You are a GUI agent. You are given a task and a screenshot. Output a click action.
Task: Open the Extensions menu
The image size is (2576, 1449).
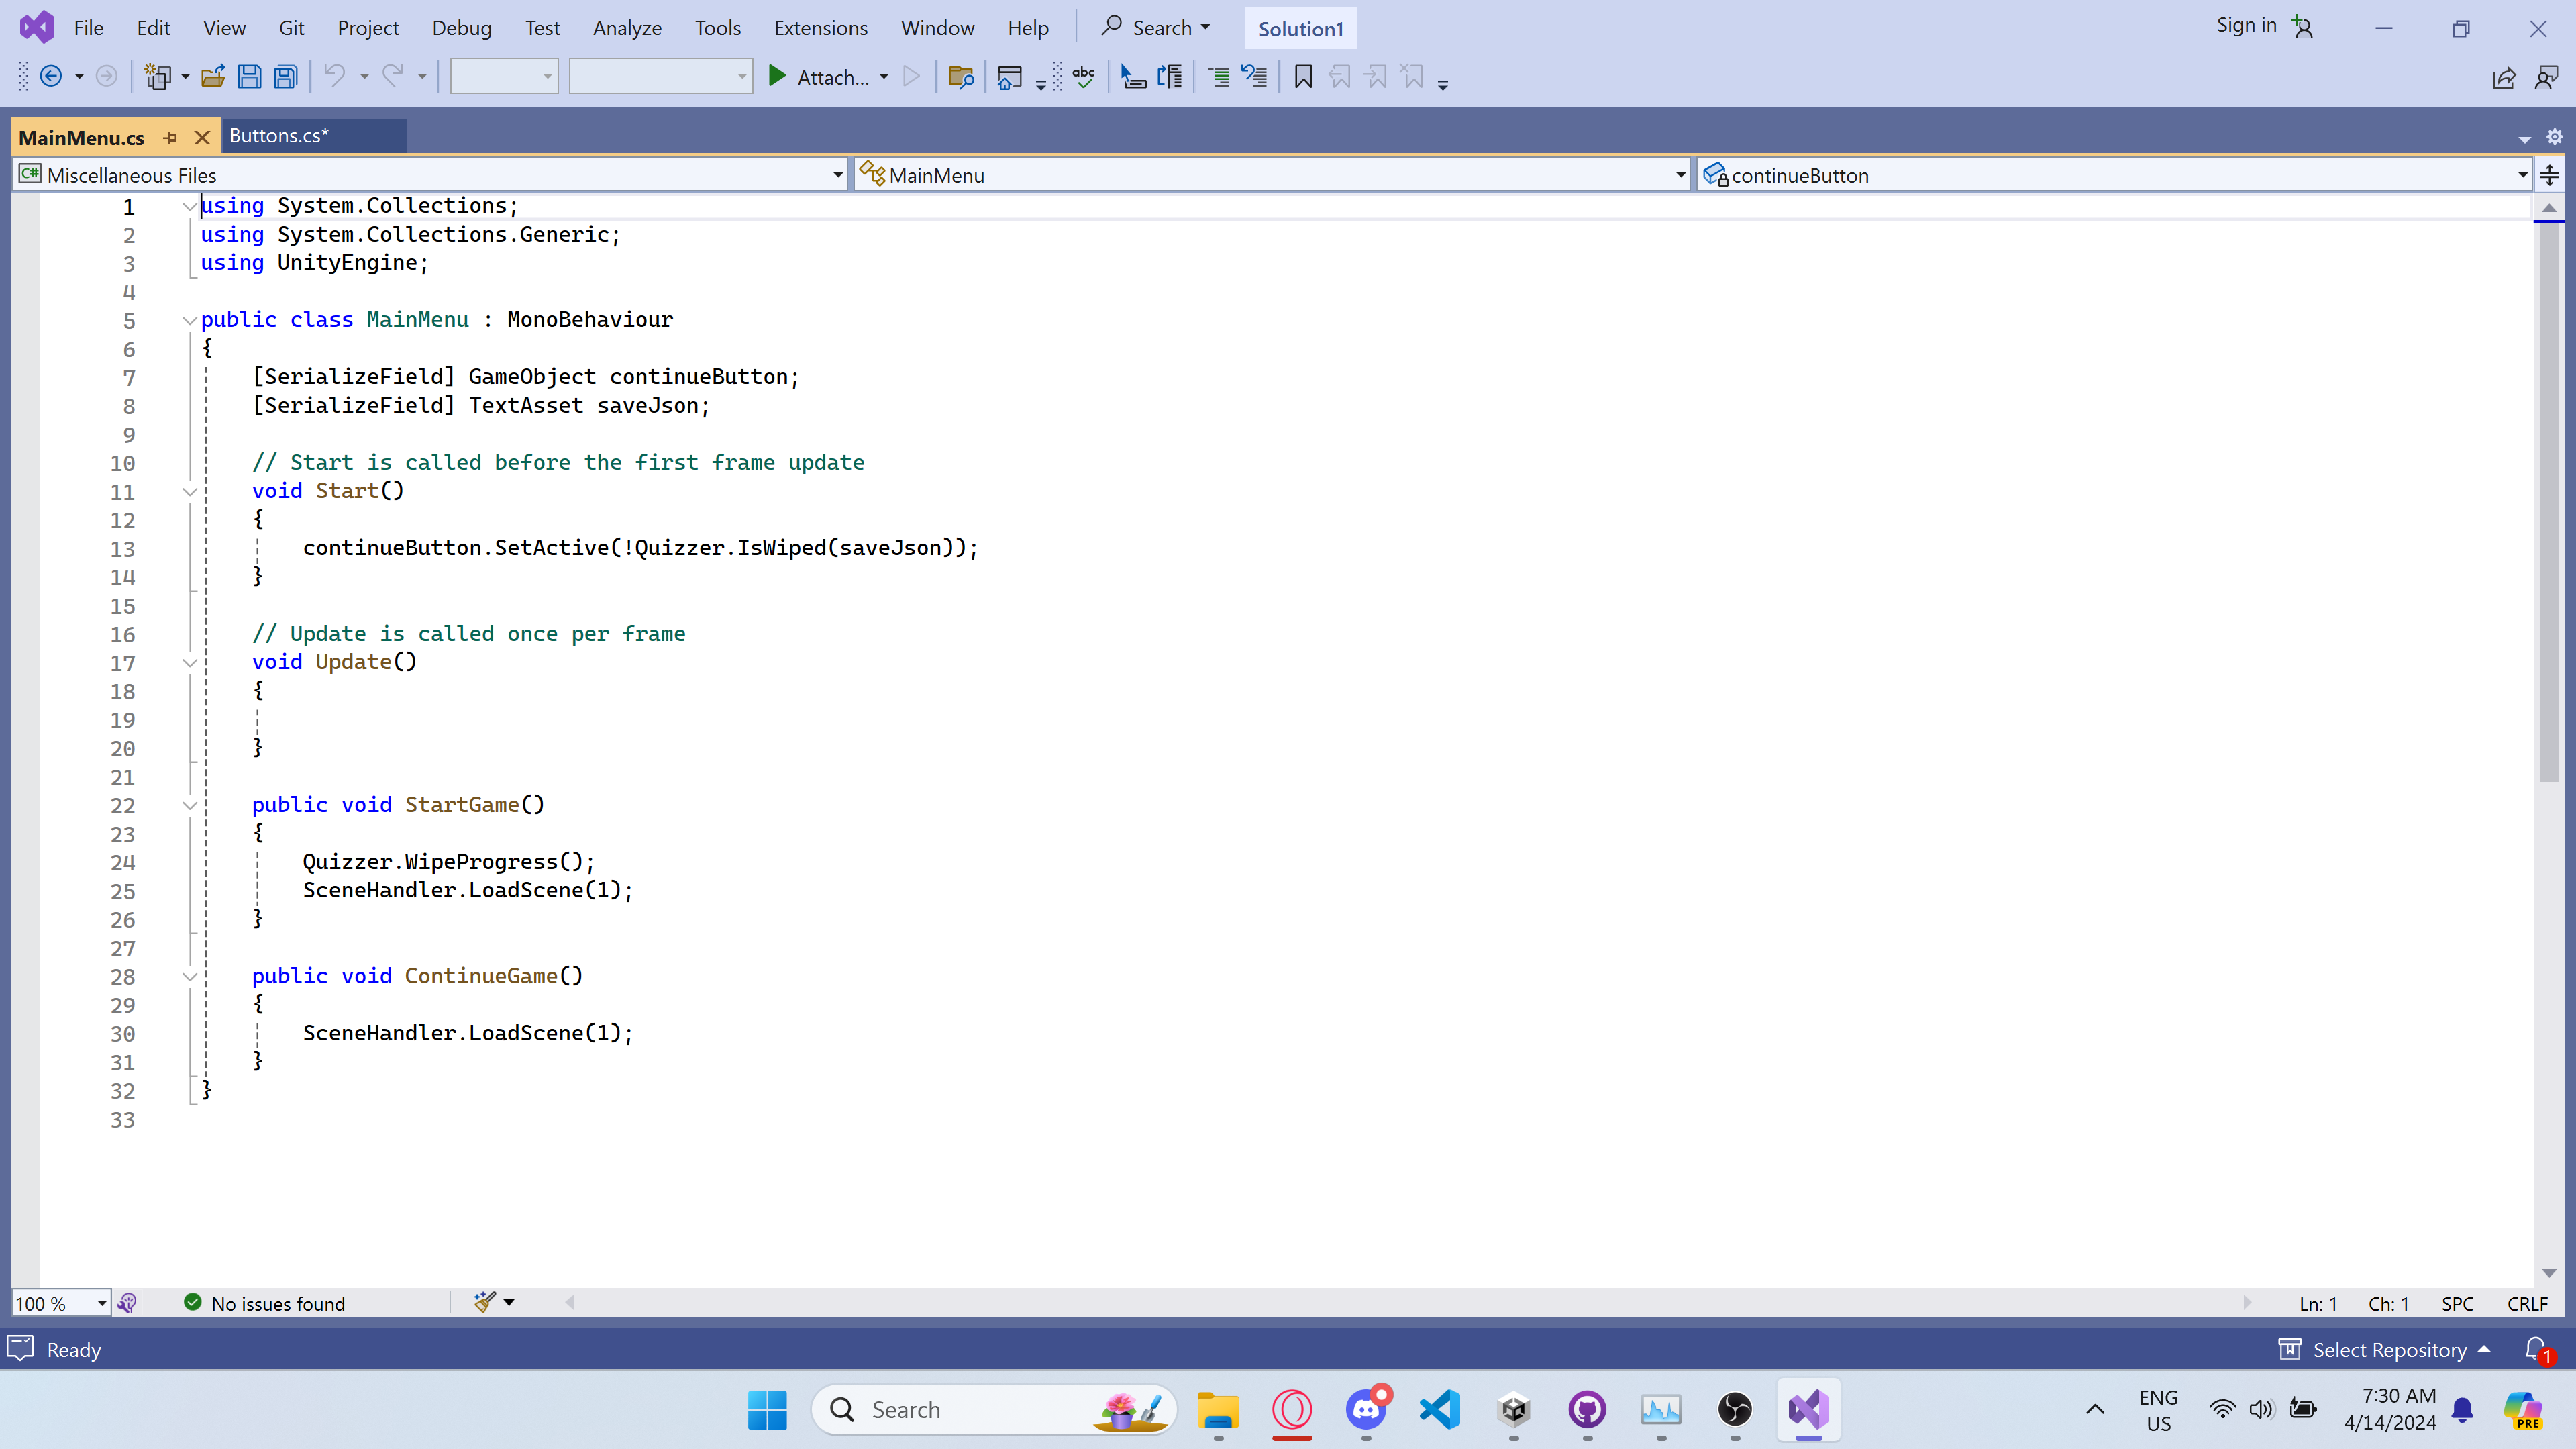tap(820, 28)
